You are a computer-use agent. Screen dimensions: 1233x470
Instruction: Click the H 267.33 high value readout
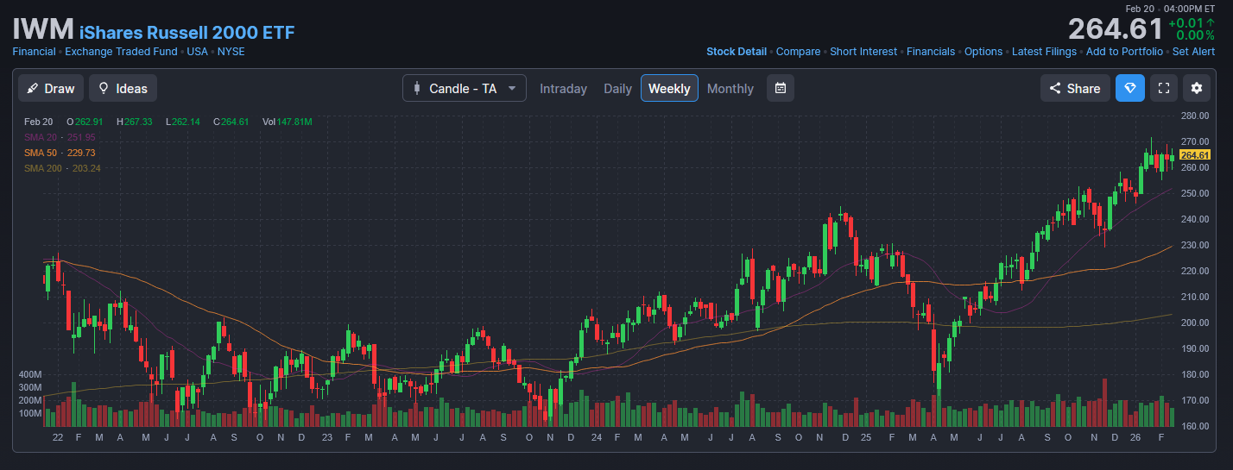tap(134, 122)
